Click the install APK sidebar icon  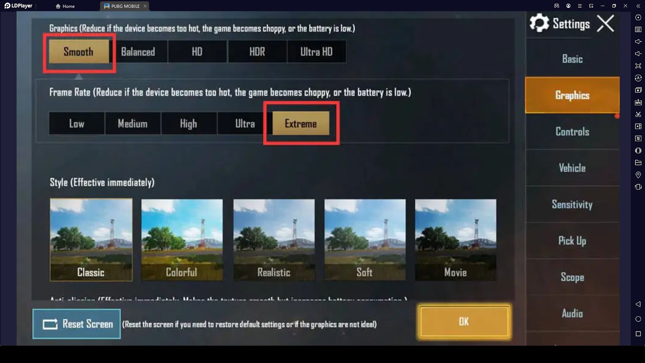(638, 102)
